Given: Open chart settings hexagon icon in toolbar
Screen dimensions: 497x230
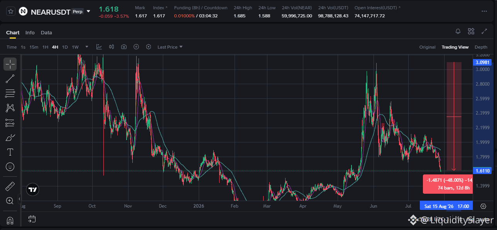Looking at the screenshot, I should click(149, 47).
